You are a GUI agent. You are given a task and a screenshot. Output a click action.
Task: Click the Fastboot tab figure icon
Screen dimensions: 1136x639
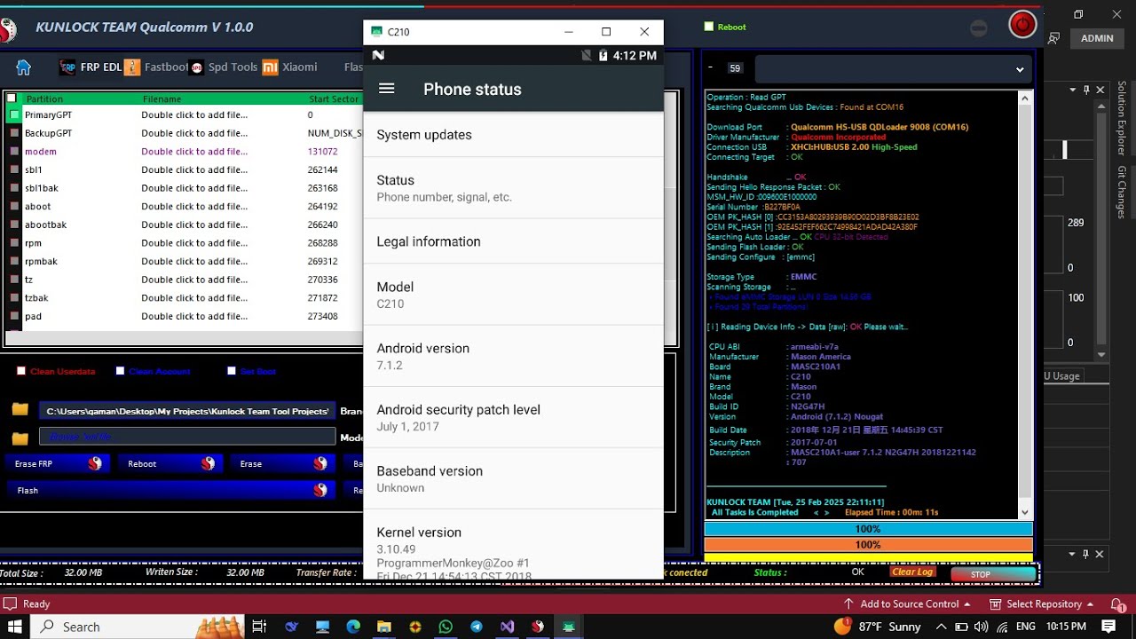(x=132, y=67)
